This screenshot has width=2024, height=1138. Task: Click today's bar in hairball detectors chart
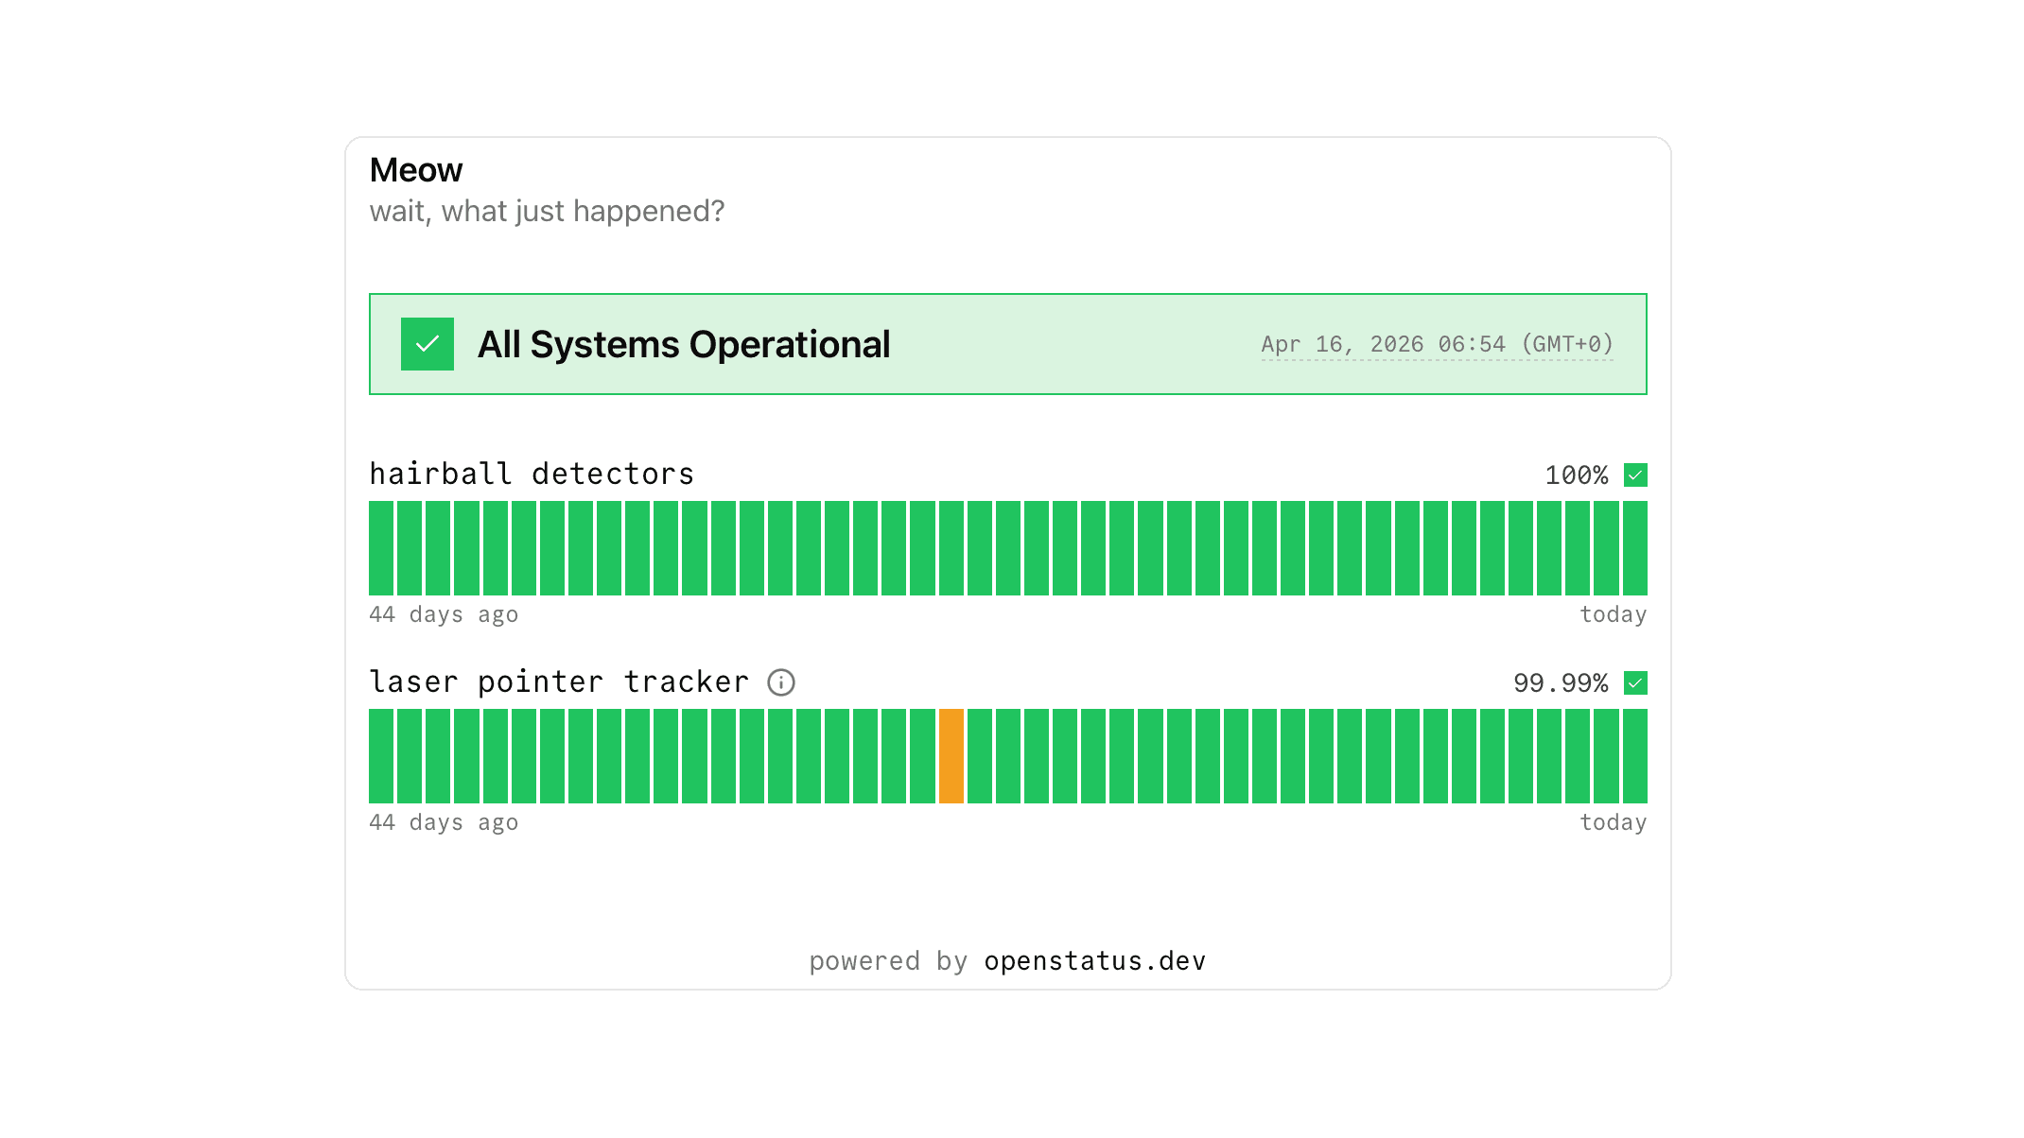click(1634, 548)
